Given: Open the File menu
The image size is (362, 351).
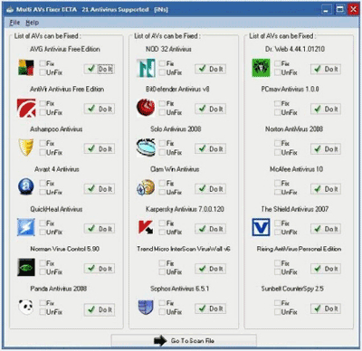Looking at the screenshot, I should [14, 23].
